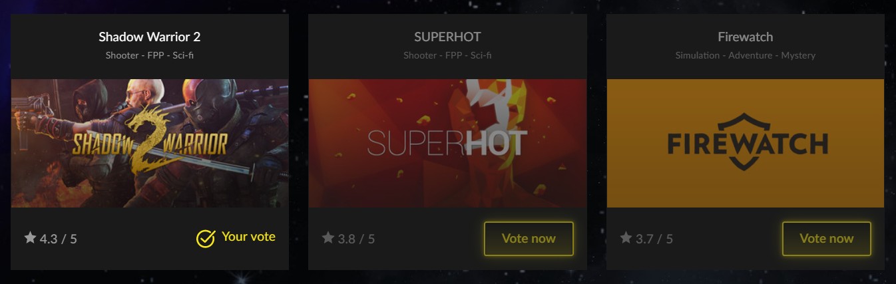Select the Shooter - FPP - Sci-fi genres under SUPERHOT
This screenshot has width=896, height=284.
[x=447, y=55]
